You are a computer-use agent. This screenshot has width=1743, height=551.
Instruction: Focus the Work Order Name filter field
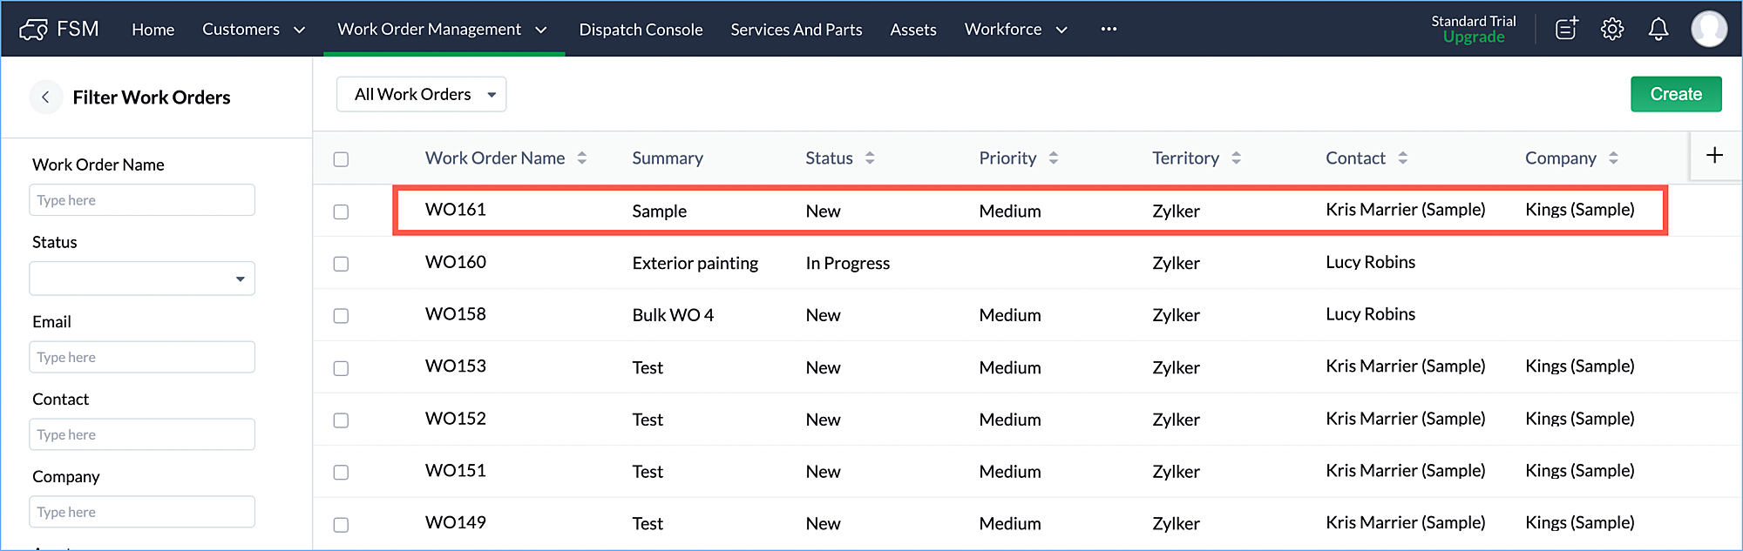[x=142, y=200]
